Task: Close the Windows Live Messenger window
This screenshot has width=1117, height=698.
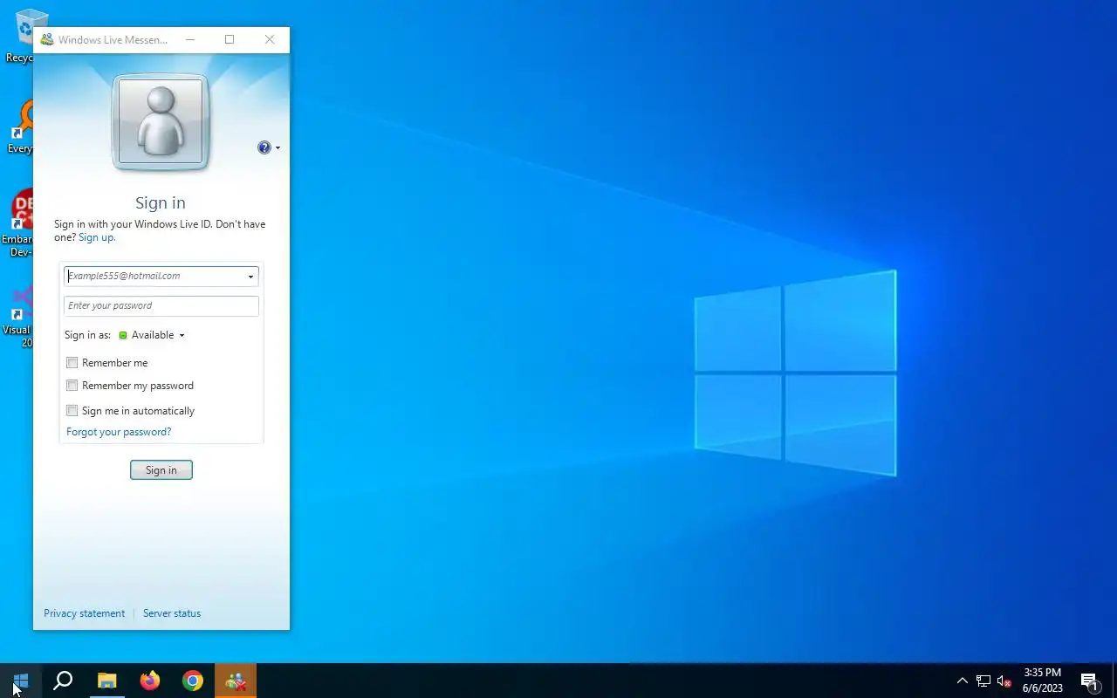Action: click(x=270, y=39)
